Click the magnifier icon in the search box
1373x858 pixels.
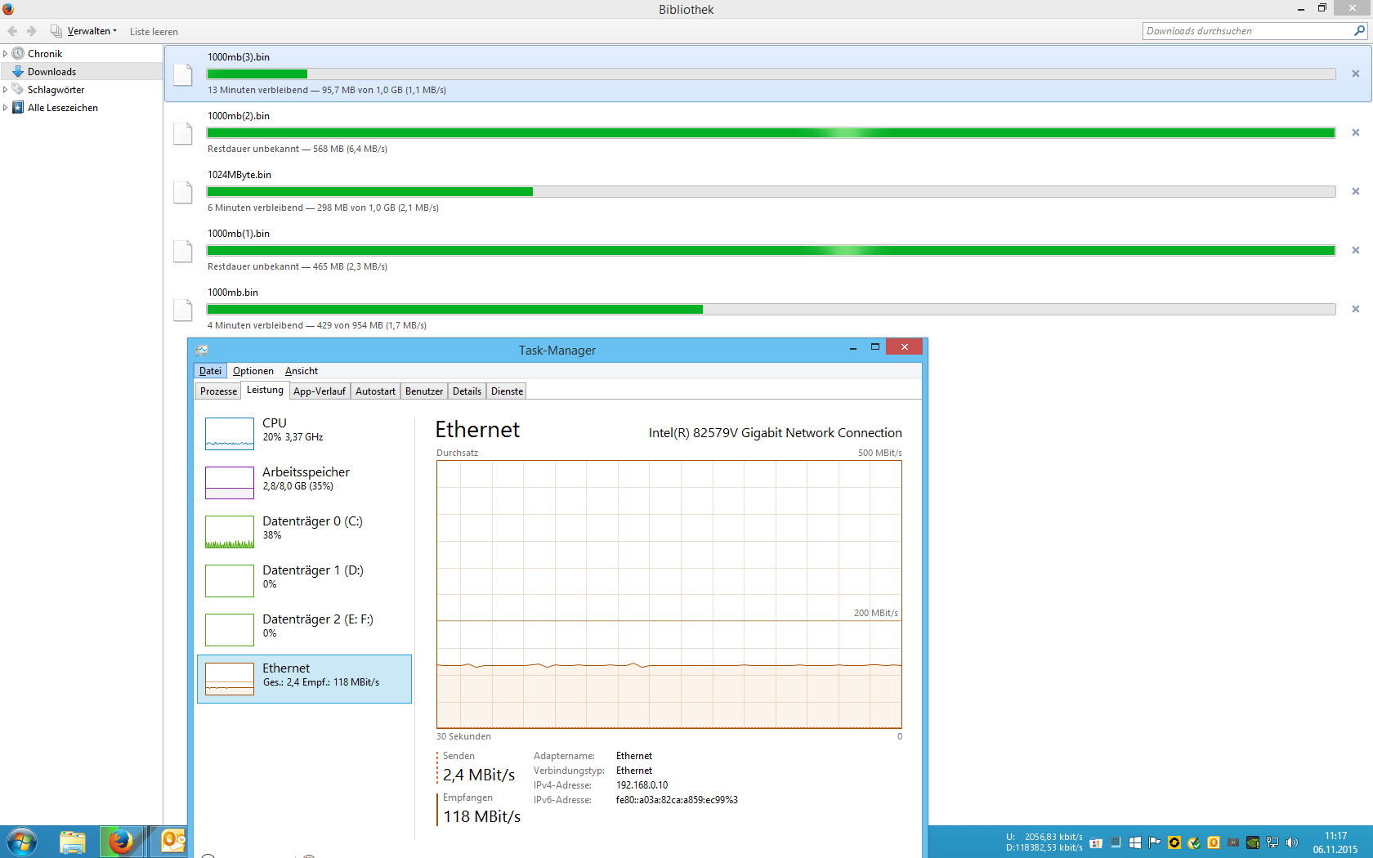pyautogui.click(x=1360, y=31)
